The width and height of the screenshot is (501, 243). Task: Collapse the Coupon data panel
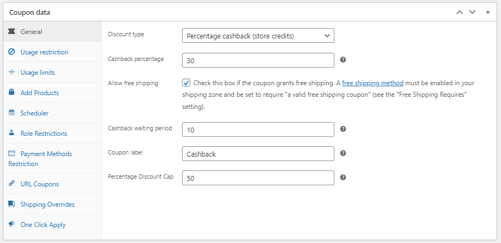[x=487, y=12]
